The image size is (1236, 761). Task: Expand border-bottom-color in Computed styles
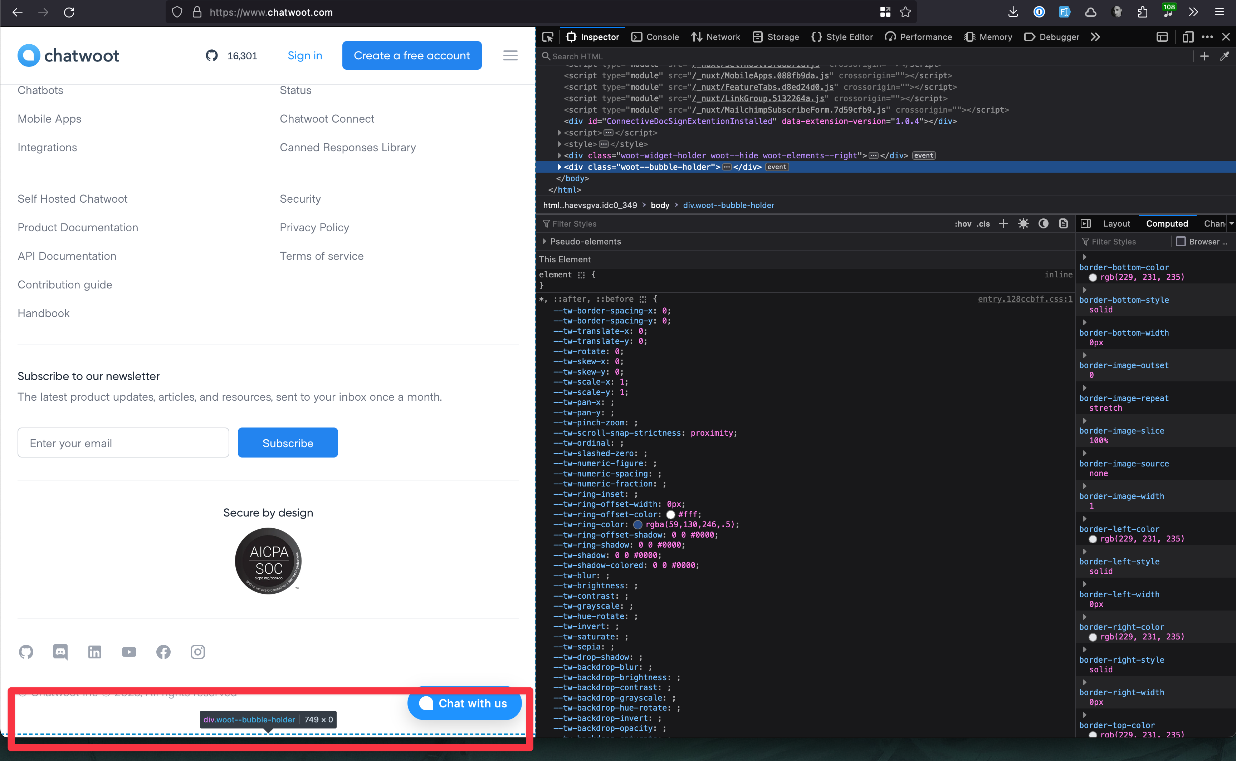tap(1084, 258)
